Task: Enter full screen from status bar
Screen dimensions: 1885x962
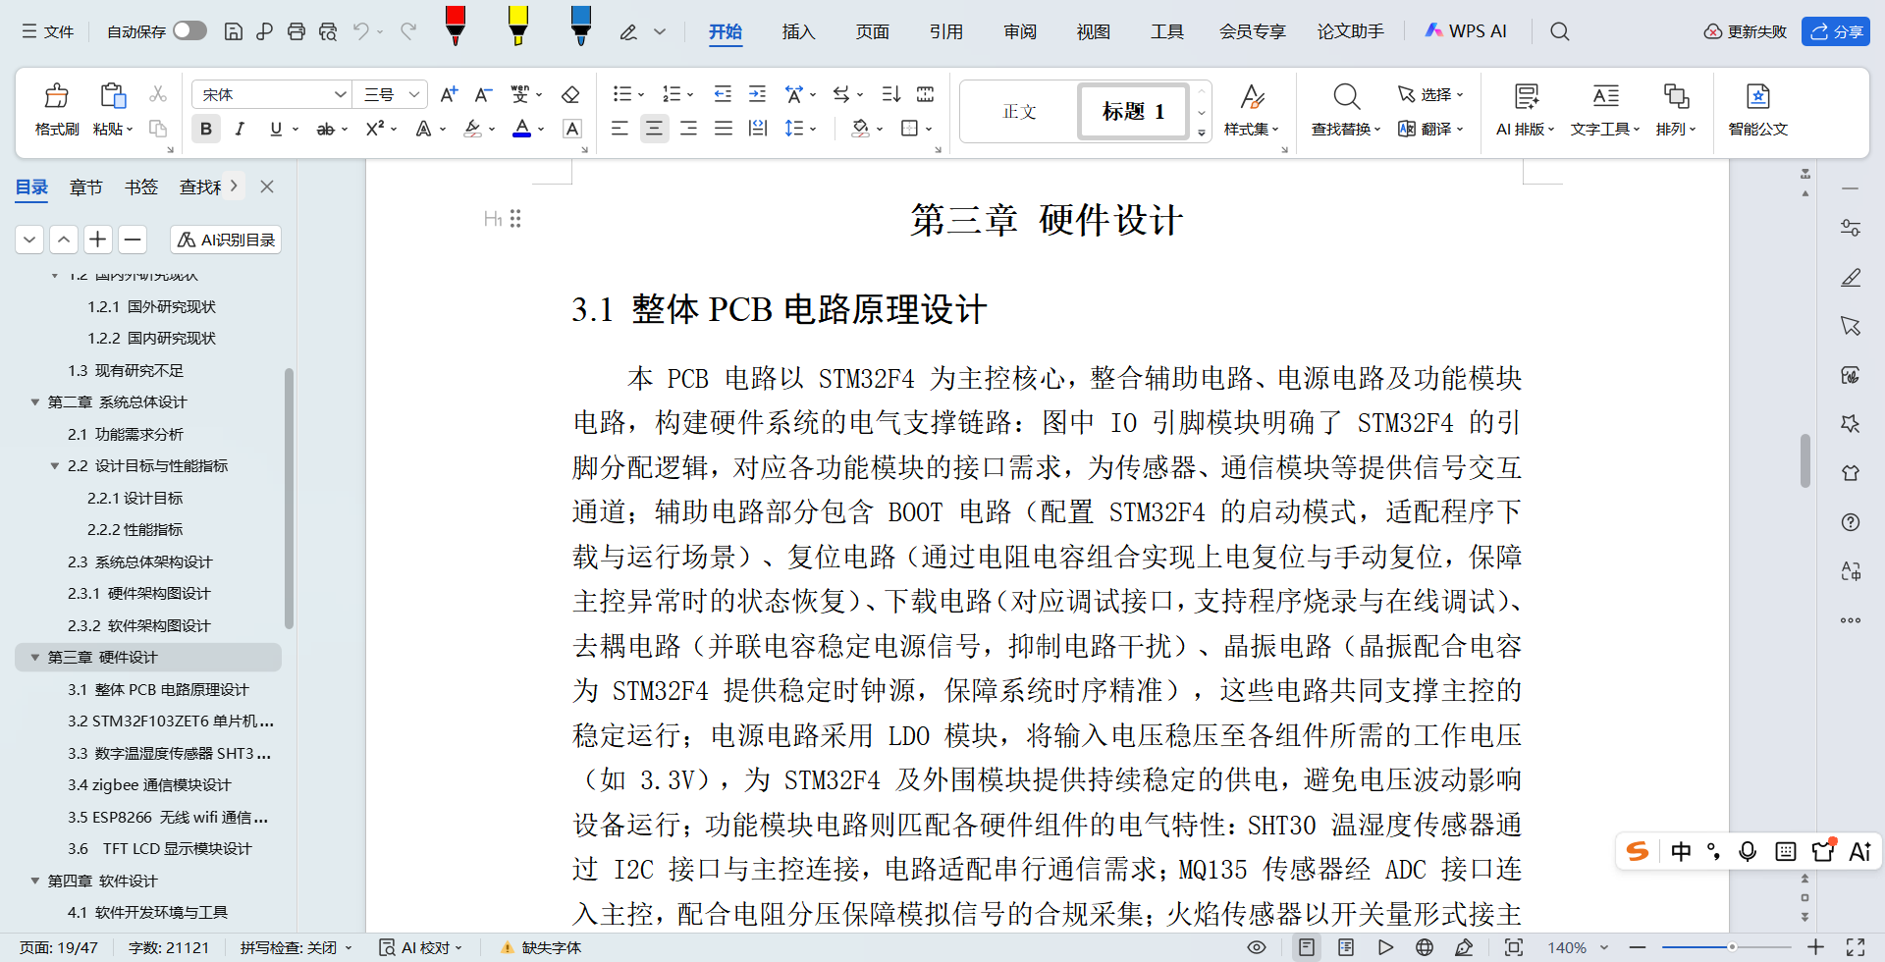Action: tap(1856, 947)
